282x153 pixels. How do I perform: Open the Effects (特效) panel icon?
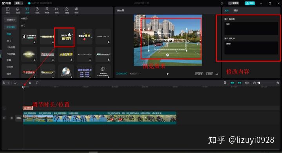tap(47, 11)
